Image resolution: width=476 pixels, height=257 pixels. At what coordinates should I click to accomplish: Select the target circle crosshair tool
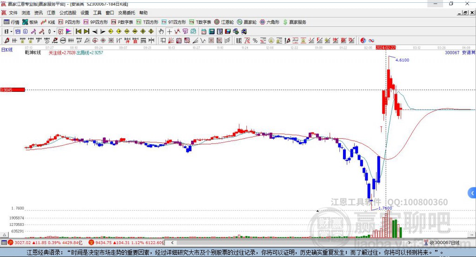point(95,40)
